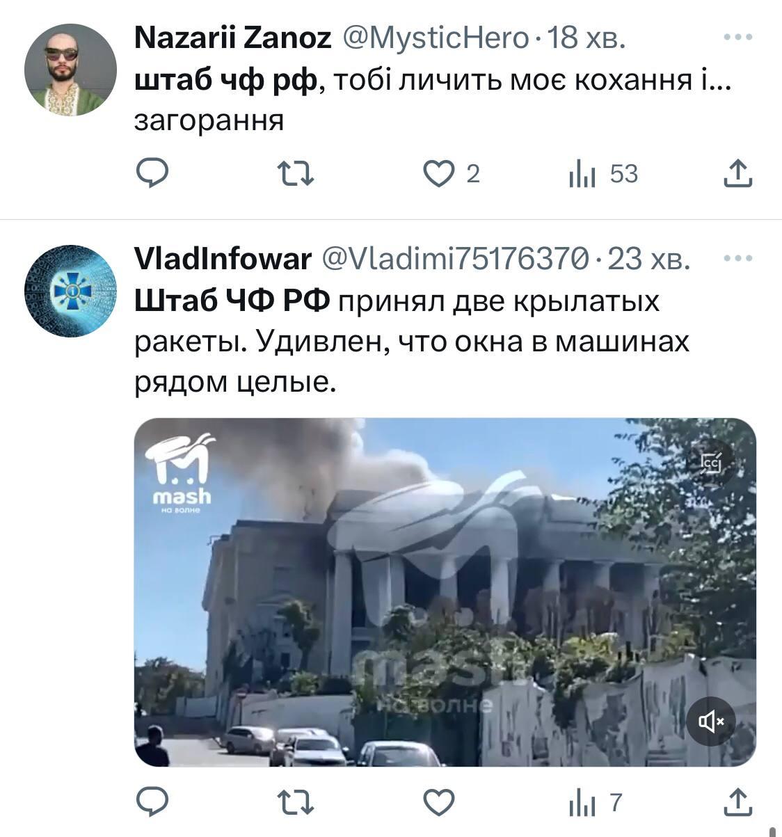View analytics showing 53 views
The image size is (782, 837).
(x=603, y=174)
